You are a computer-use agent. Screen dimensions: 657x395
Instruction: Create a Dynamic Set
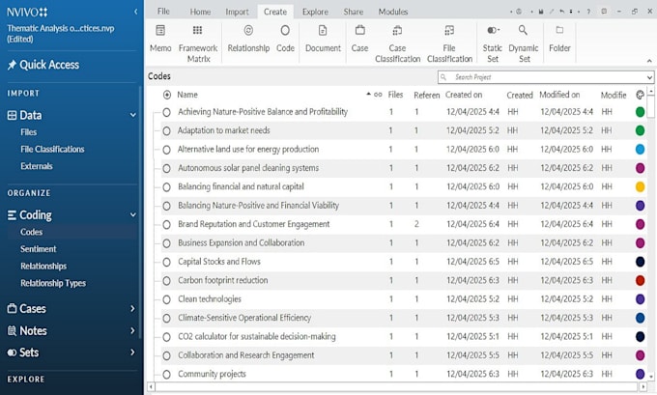click(524, 43)
